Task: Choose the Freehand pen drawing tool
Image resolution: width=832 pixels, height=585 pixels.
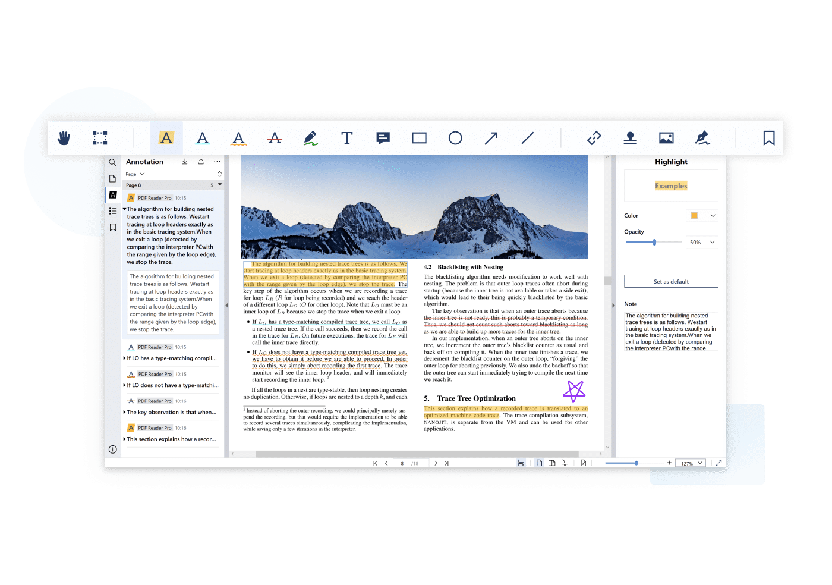Action: (310, 139)
